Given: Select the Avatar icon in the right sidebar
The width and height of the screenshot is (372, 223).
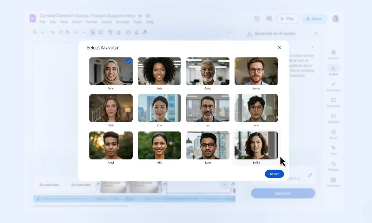Looking at the screenshot, I should click(334, 69).
